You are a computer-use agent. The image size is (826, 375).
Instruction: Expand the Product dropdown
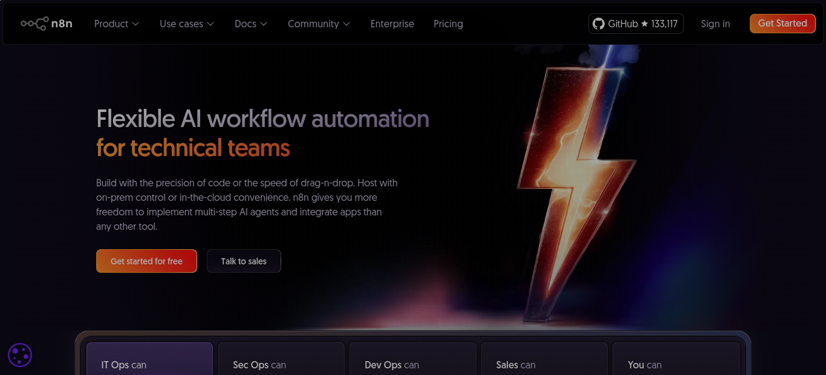[x=116, y=24]
